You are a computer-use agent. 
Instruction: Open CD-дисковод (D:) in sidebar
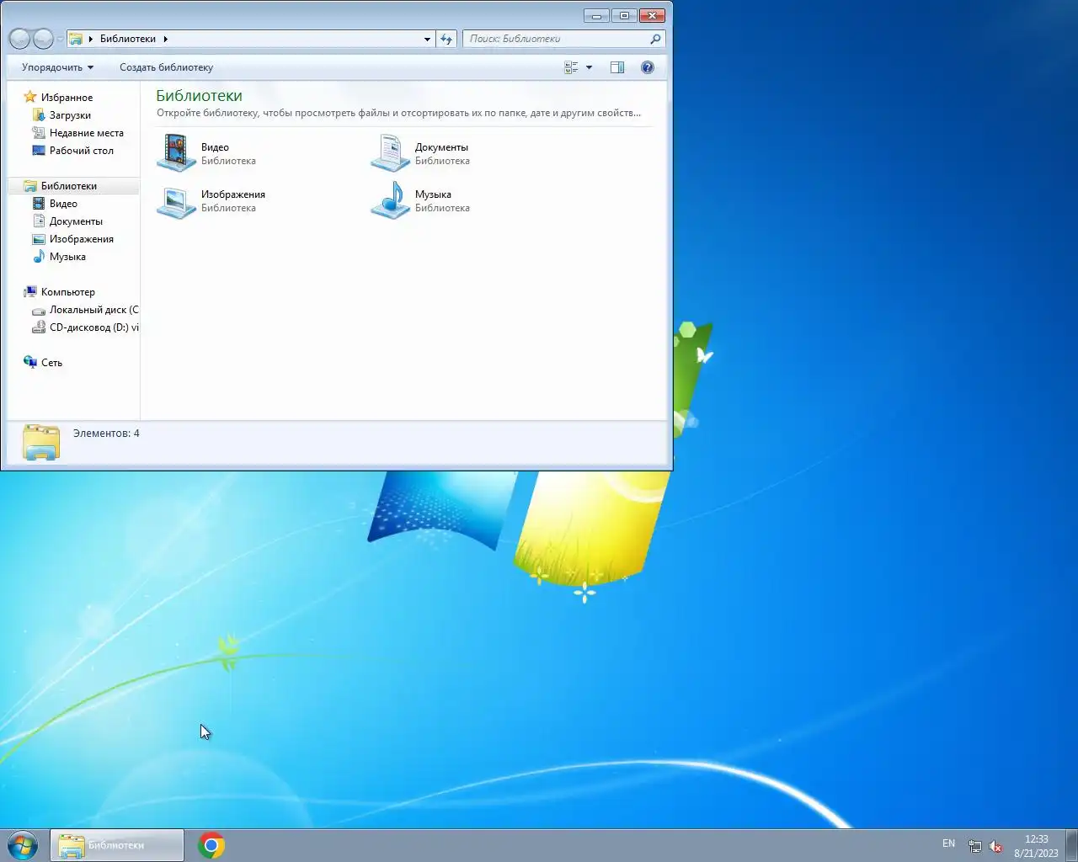pos(85,327)
